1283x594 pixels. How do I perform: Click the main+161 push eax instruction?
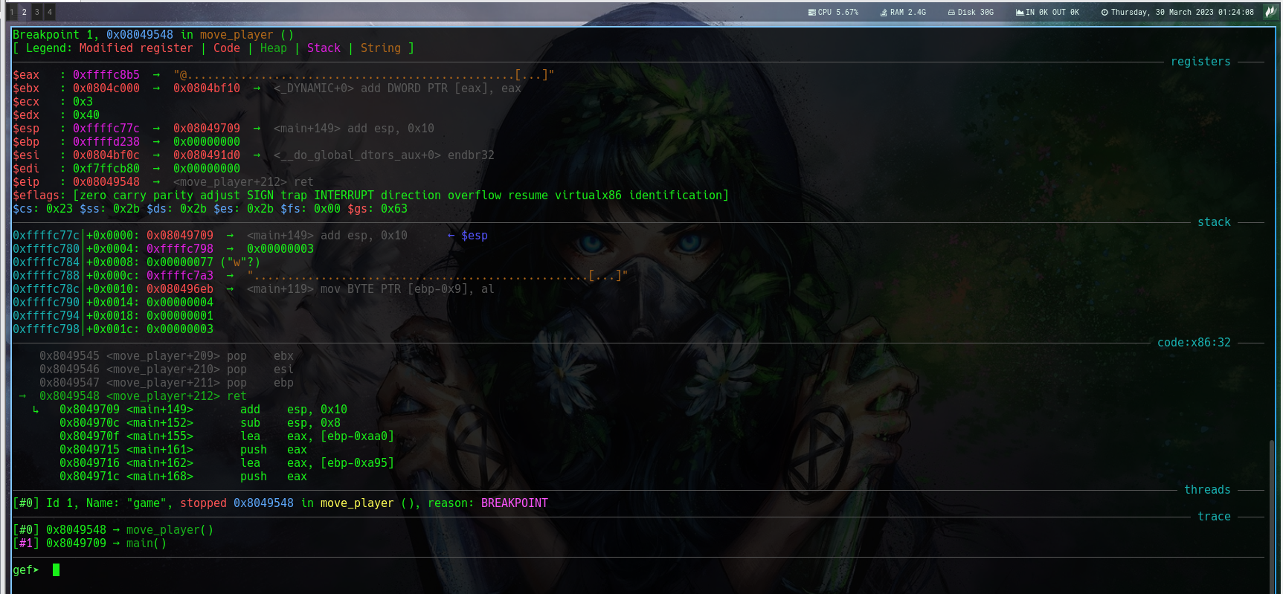click(183, 449)
